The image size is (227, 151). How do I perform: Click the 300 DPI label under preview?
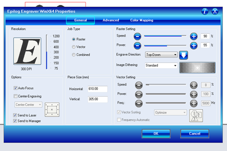pyautogui.click(x=26, y=69)
